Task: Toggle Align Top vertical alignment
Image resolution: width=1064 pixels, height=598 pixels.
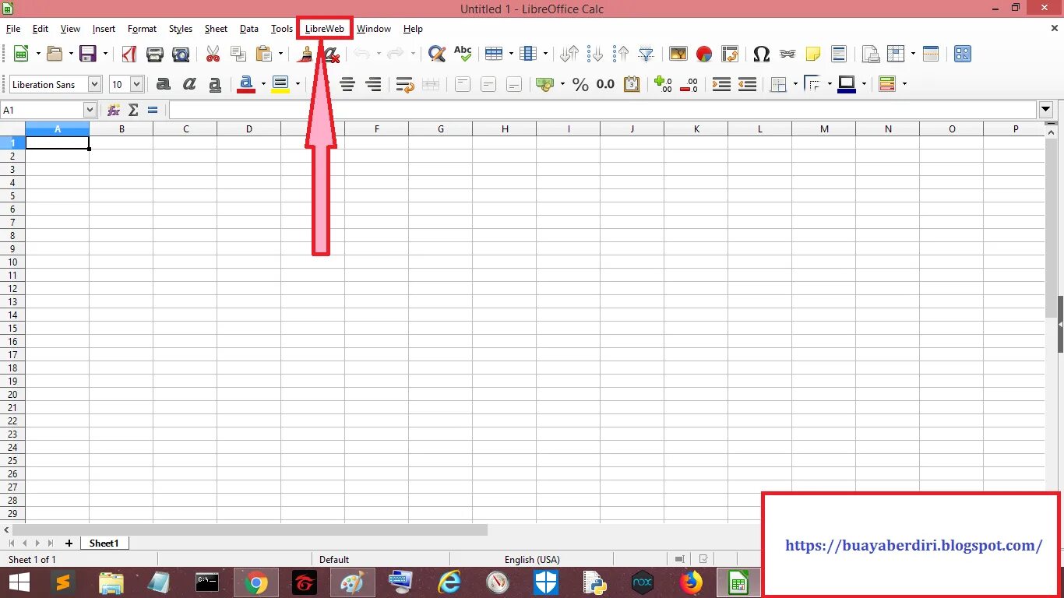Action: (463, 84)
